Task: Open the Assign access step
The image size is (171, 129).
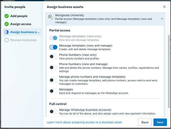Action: (21, 24)
